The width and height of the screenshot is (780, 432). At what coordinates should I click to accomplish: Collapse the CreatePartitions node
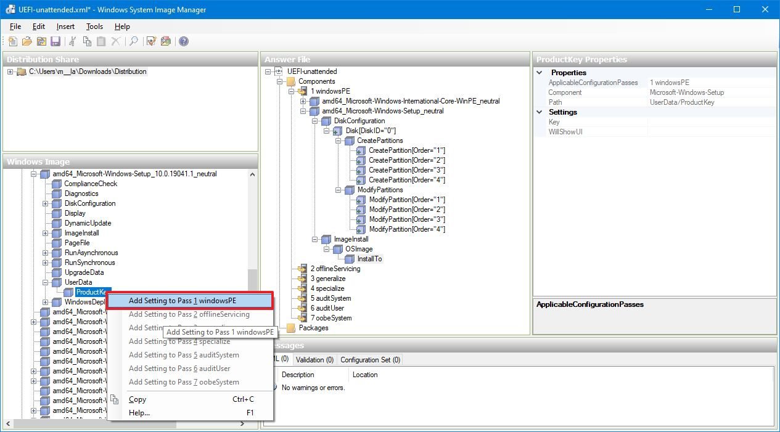click(x=339, y=141)
